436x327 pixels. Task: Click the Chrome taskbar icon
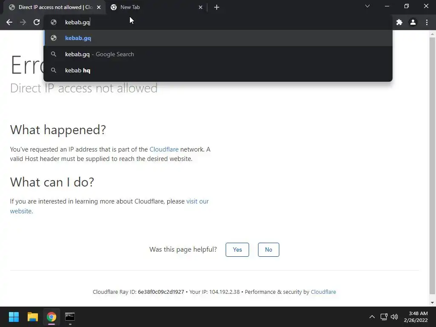click(52, 317)
